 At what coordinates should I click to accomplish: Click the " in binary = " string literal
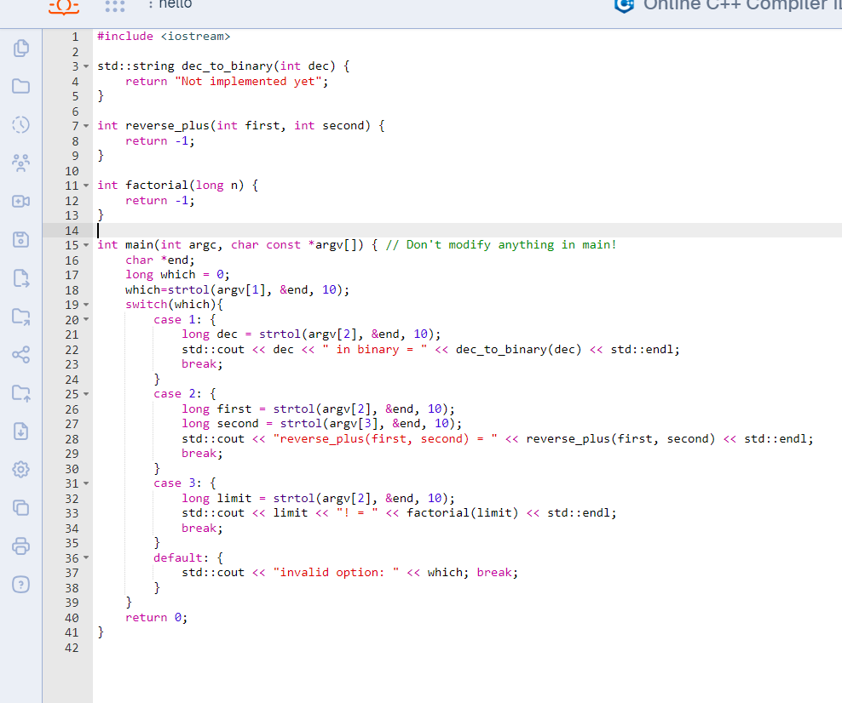click(x=374, y=350)
